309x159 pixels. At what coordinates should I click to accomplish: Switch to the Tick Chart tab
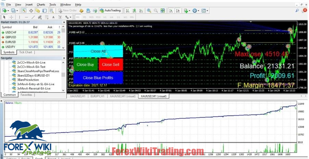pos(26,52)
